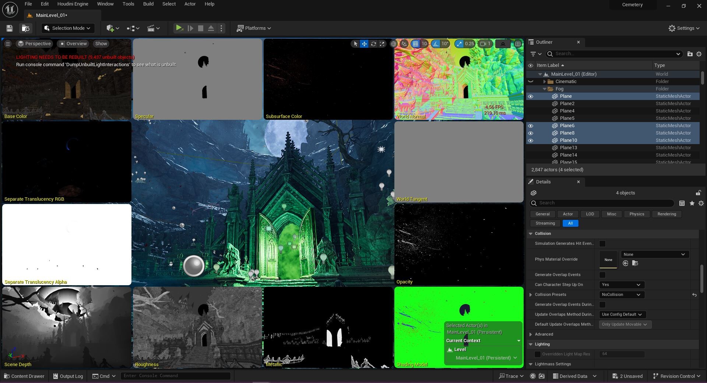Image resolution: width=707 pixels, height=383 pixels.
Task: Enable the Generate Overlap Events checkbox
Action: tap(602, 275)
